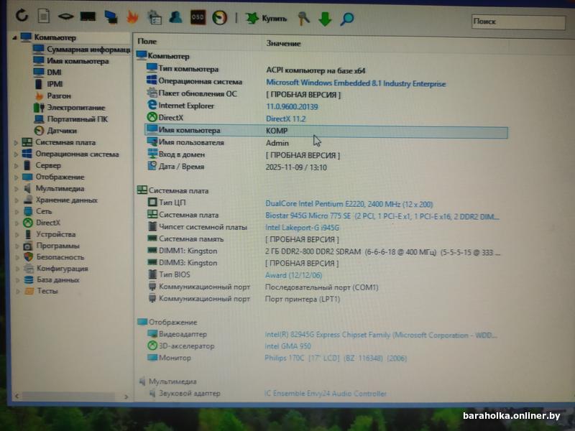Open the OSD panel toolbar icon
The image size is (575, 431).
coord(198,17)
